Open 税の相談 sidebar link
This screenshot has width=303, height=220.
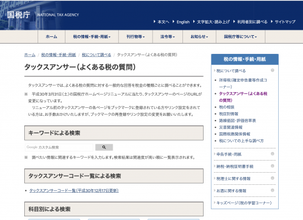[x=227, y=107]
